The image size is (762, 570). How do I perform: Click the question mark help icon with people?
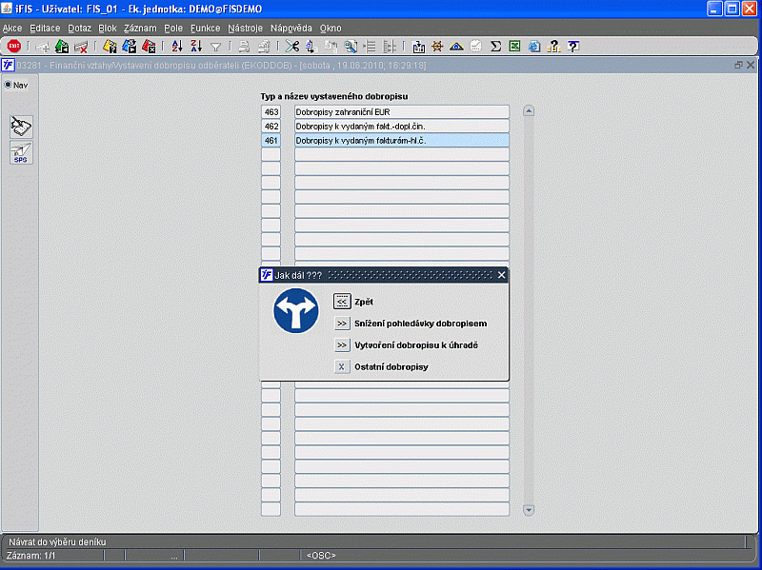(553, 46)
